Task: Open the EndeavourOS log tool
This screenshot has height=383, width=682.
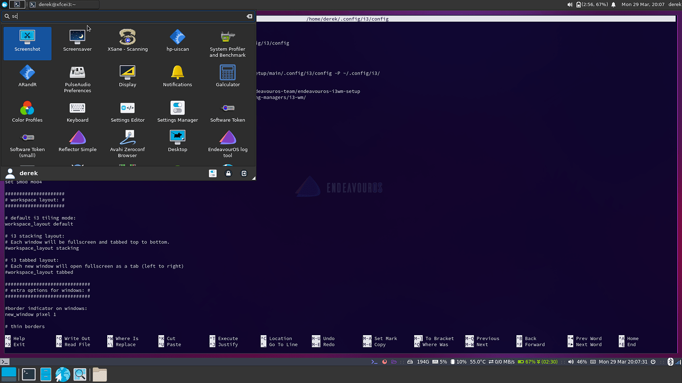Action: point(227,142)
